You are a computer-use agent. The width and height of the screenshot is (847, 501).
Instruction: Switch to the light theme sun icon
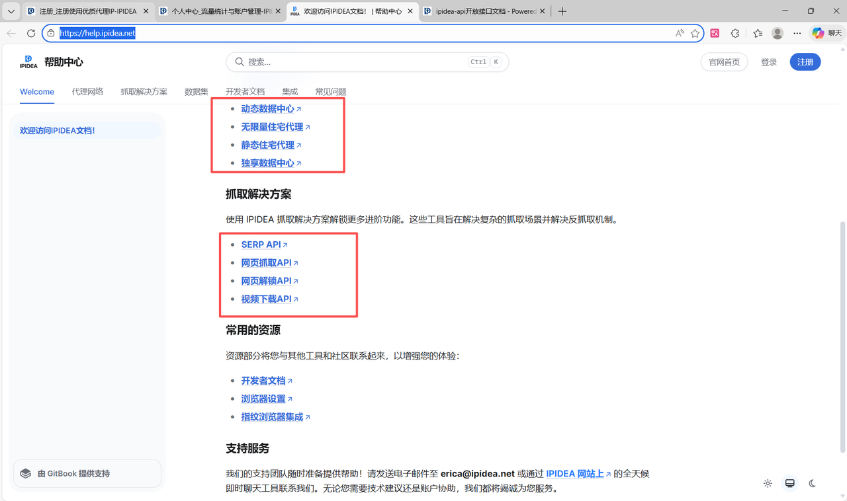click(x=768, y=483)
